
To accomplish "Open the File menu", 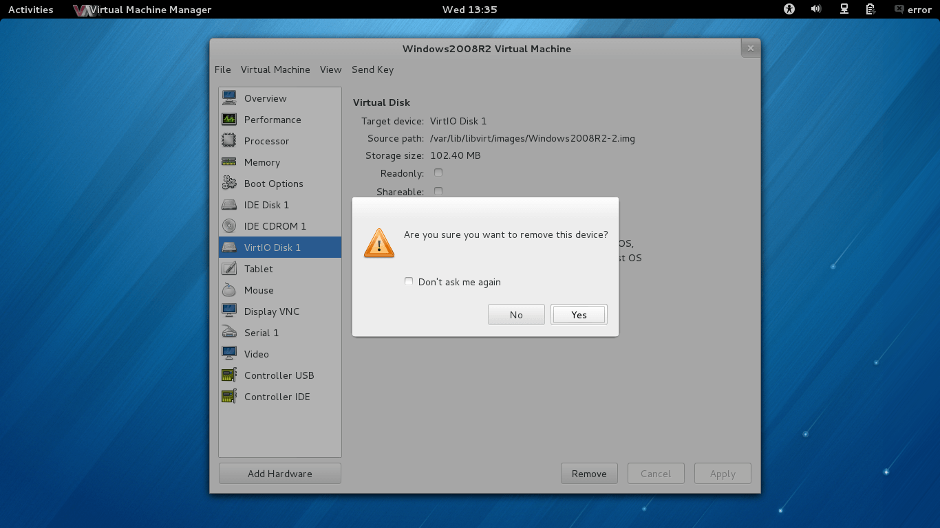I will pyautogui.click(x=223, y=69).
